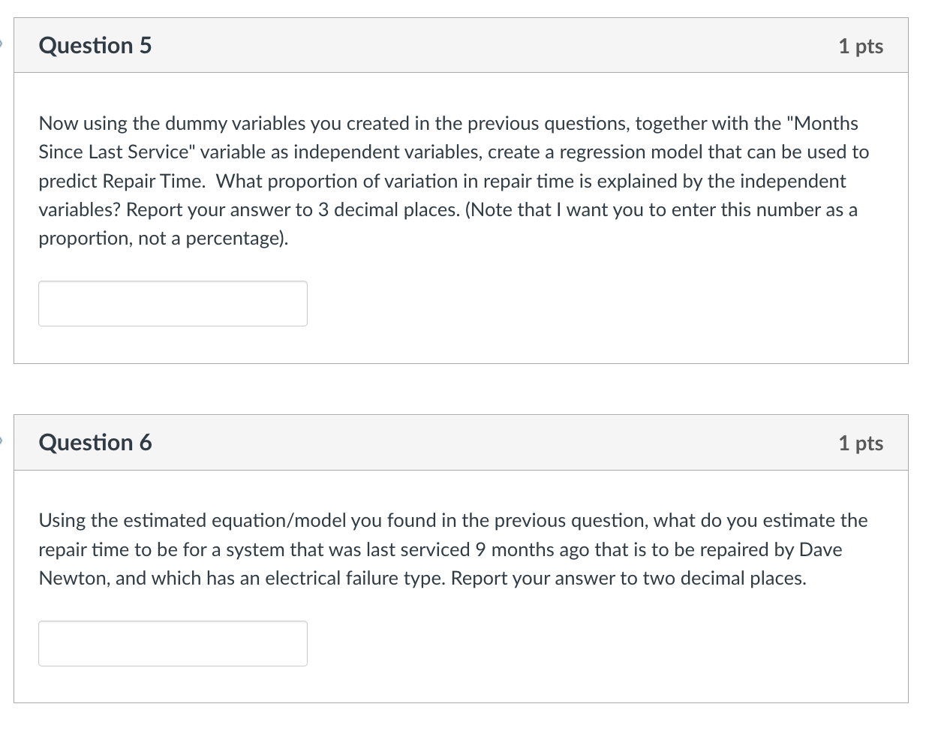This screenshot has width=935, height=734.
Task: Click the Question 5 answer input box
Action: click(173, 303)
